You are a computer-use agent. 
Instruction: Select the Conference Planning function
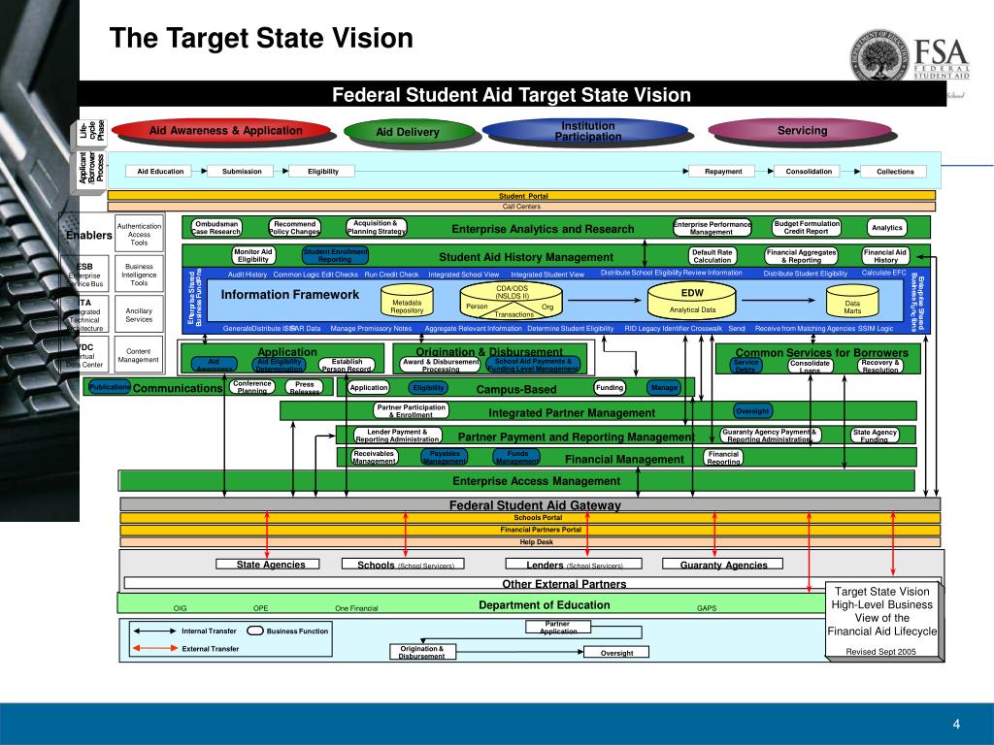251,387
